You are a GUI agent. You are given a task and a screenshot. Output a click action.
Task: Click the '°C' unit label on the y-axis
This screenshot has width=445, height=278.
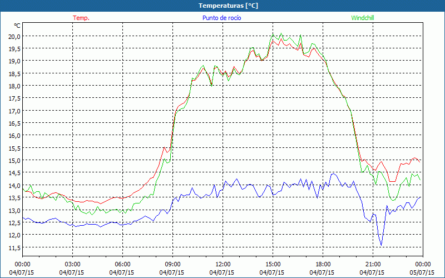click(17, 26)
